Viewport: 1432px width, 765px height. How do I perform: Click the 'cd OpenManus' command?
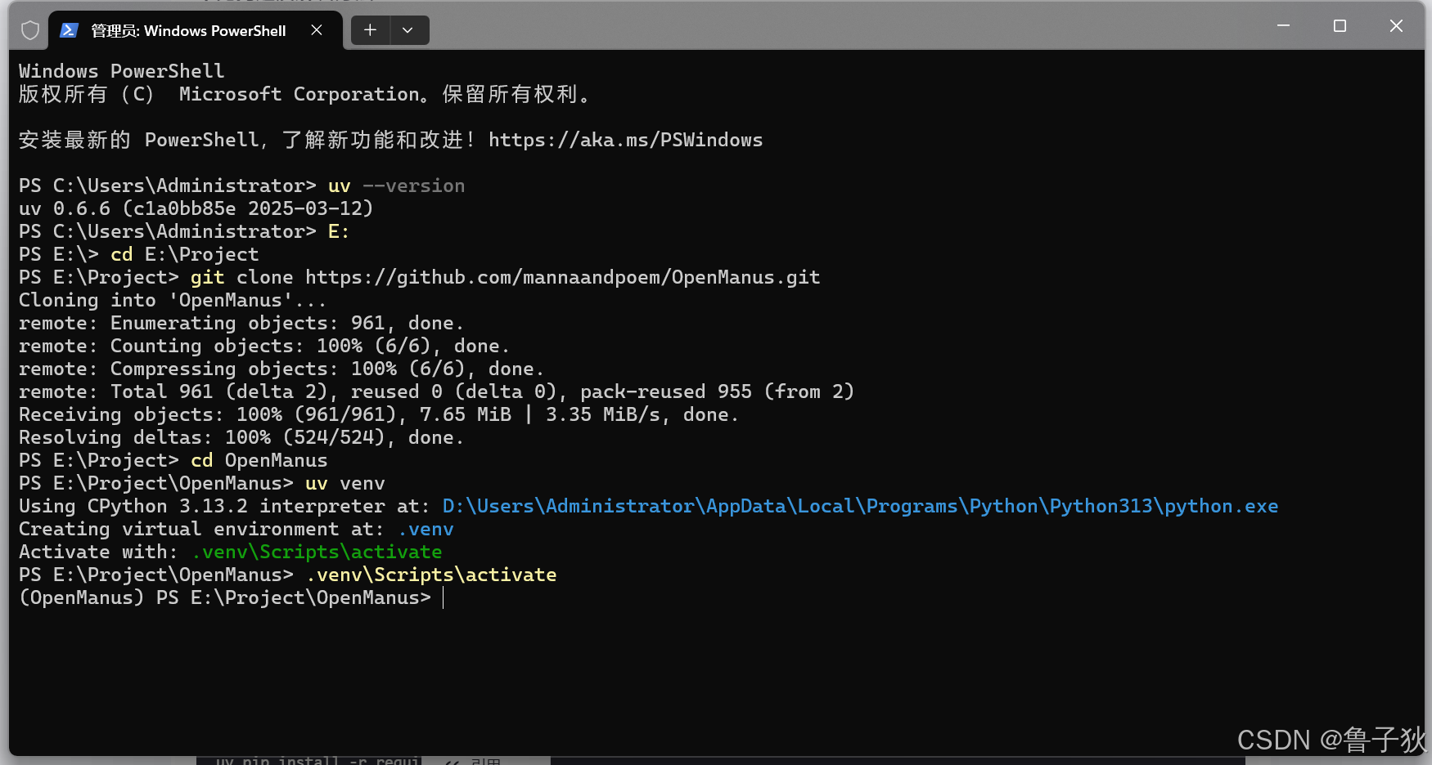click(x=259, y=460)
